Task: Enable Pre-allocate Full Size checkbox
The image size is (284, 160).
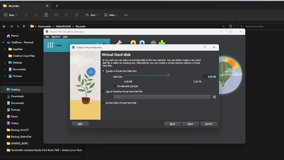Action: pyautogui.click(x=114, y=86)
